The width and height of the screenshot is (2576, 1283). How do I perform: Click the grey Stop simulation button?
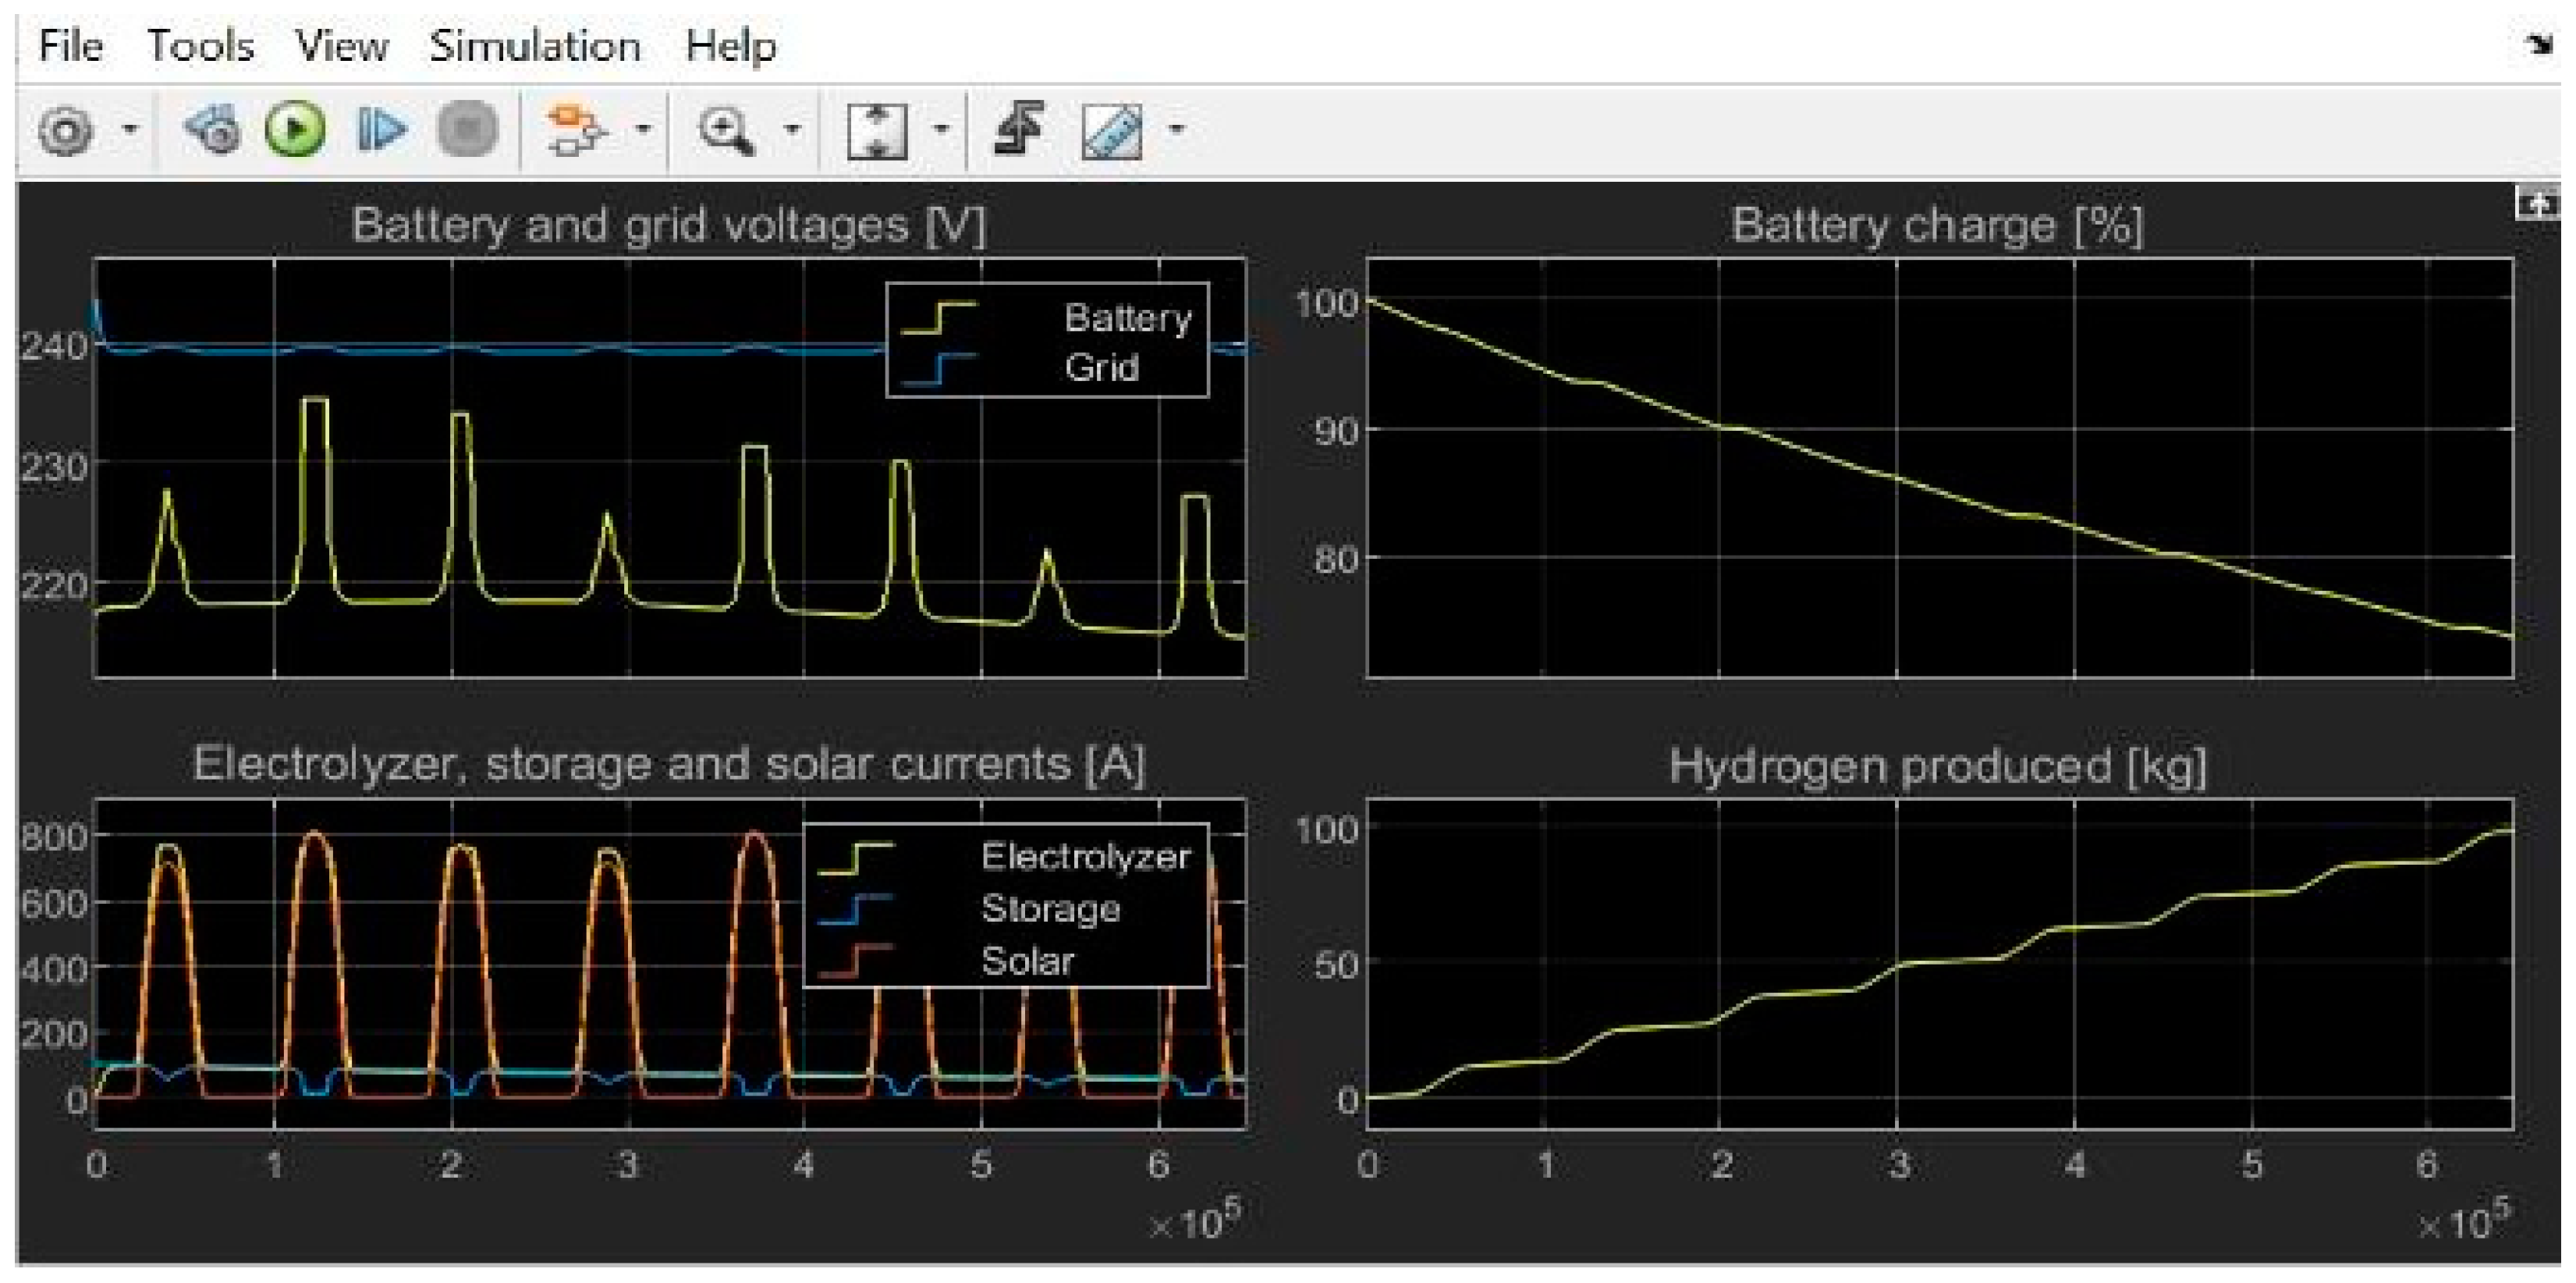(467, 130)
